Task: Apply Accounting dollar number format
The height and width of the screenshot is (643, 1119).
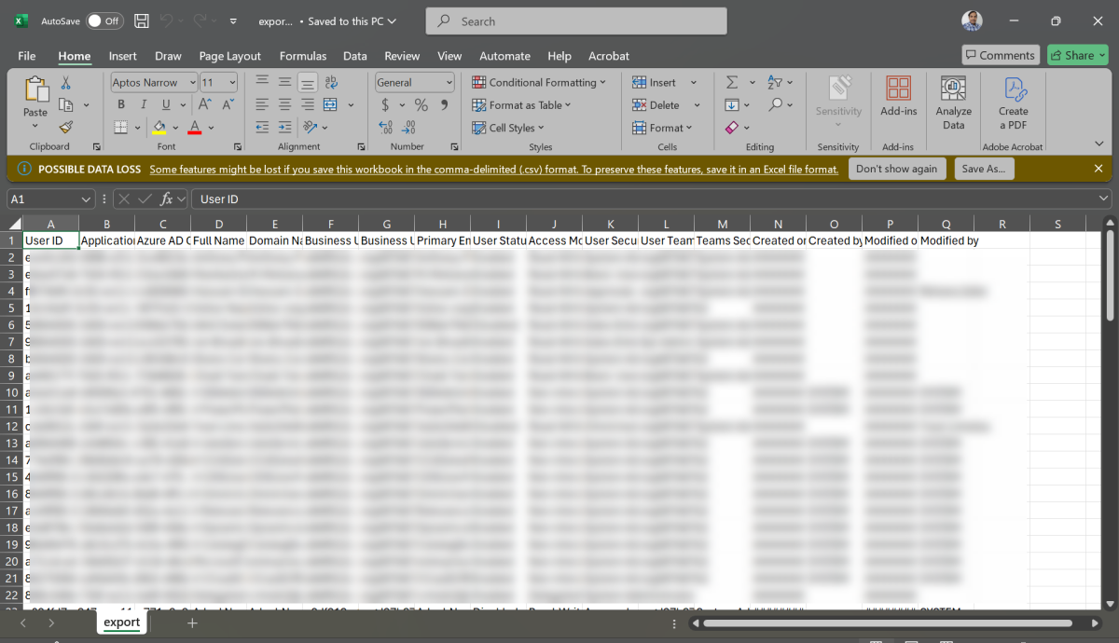Action: pyautogui.click(x=386, y=105)
